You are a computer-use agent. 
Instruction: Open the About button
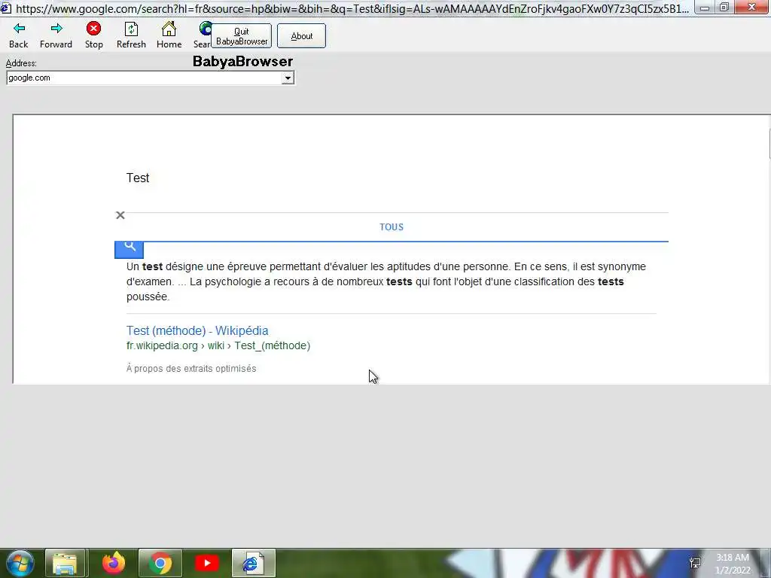301,36
